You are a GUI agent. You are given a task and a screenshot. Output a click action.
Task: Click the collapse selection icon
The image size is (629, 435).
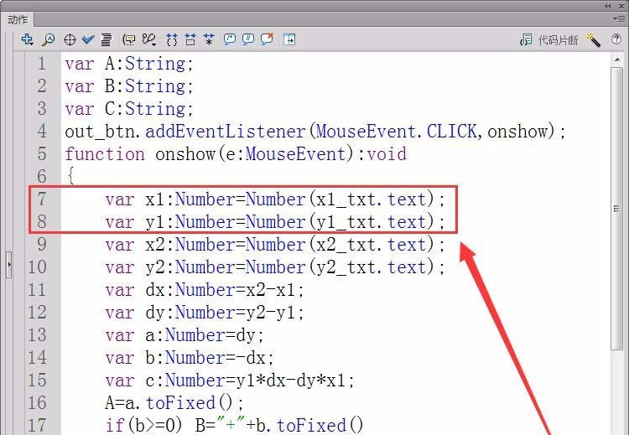[x=190, y=39]
